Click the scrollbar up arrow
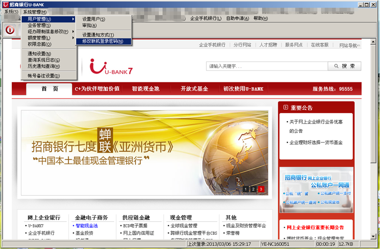The height and width of the screenshot is (249, 380). point(373,42)
